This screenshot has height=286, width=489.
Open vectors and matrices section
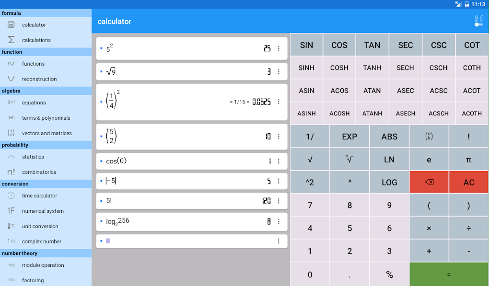pos(47,133)
